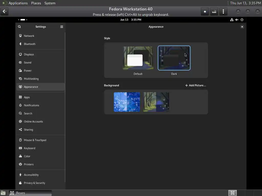Open the System menu
This screenshot has height=196, width=262.
(50, 3)
